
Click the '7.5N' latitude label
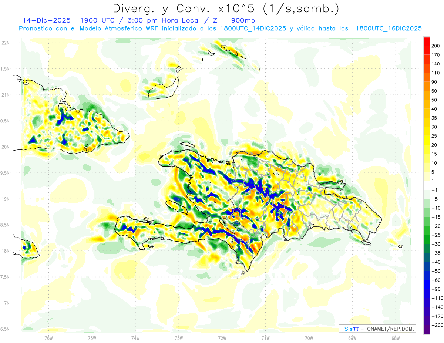6,277
